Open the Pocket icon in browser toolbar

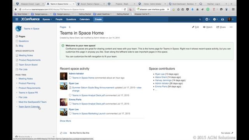pyautogui.click(x=188, y=9)
